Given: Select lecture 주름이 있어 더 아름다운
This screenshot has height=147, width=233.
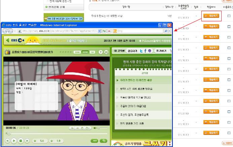Looking at the screenshot, I should 143,106.
